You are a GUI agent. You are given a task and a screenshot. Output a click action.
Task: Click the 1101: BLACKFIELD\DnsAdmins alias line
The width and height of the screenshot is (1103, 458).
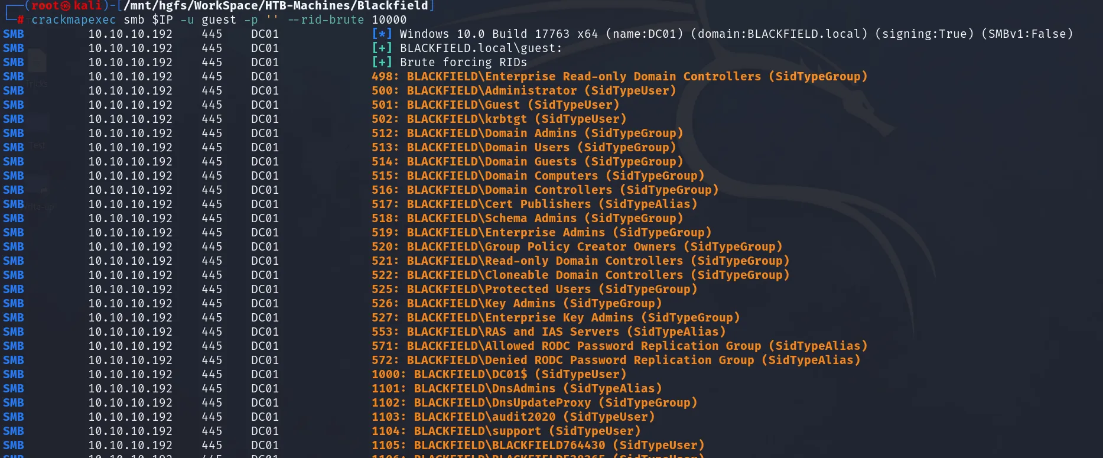517,388
